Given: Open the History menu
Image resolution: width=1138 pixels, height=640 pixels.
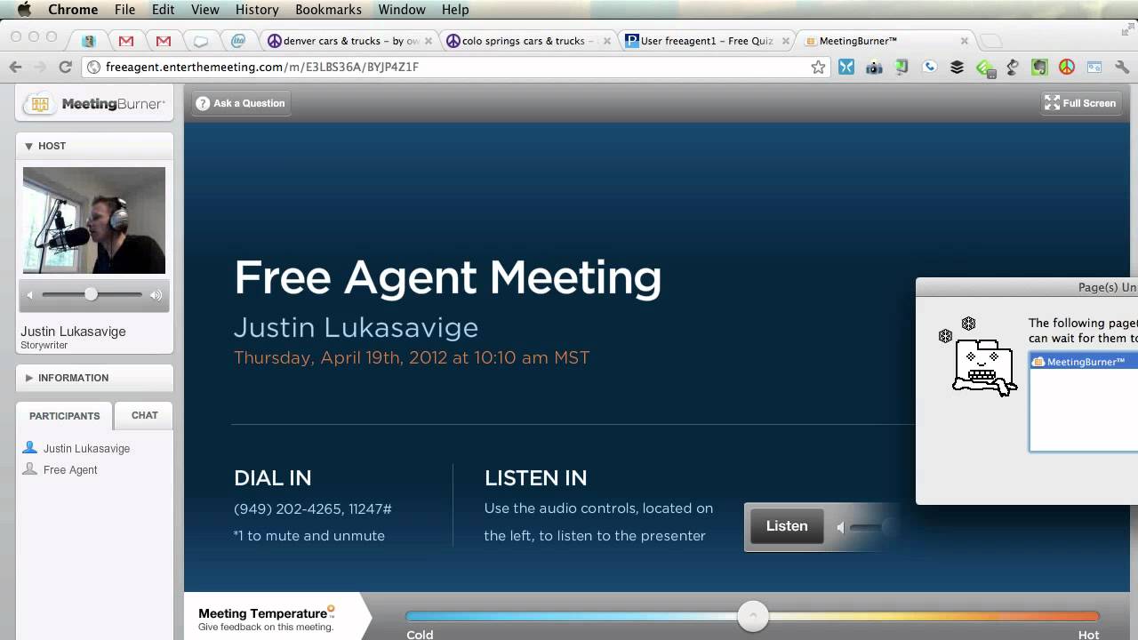Looking at the screenshot, I should 257,10.
